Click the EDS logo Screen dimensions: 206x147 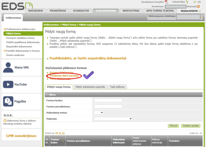pos(12,6)
